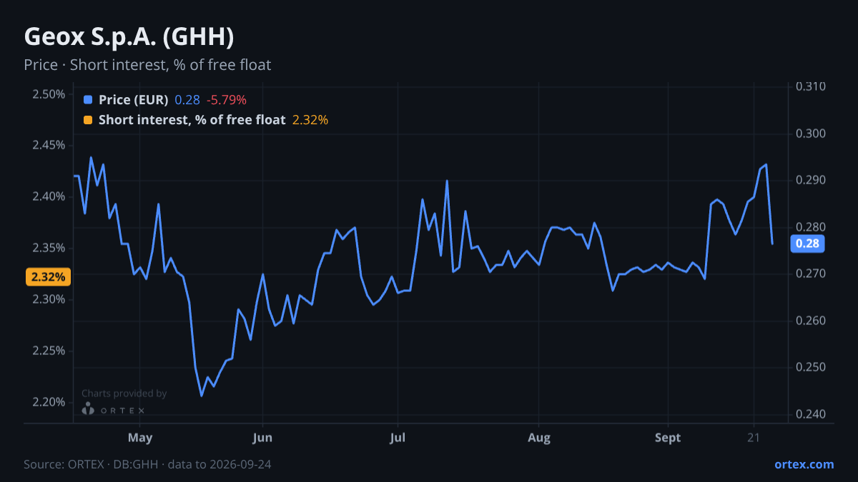Click the 2.30% left axis tick

coord(49,299)
